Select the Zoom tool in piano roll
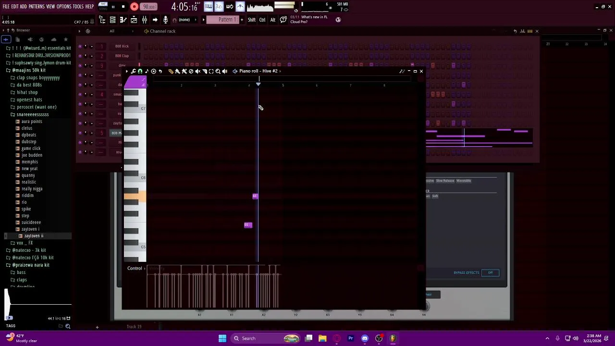Screen dimensions: 615x346 pos(218,71)
